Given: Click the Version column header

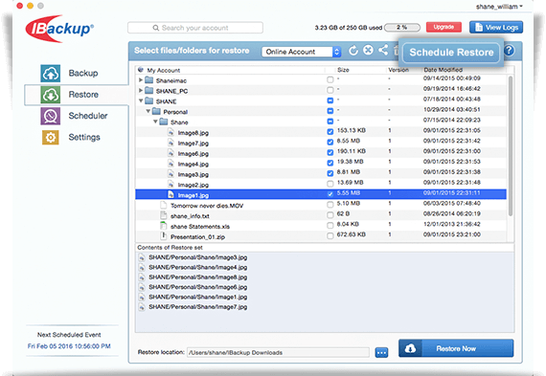Looking at the screenshot, I should coord(398,70).
